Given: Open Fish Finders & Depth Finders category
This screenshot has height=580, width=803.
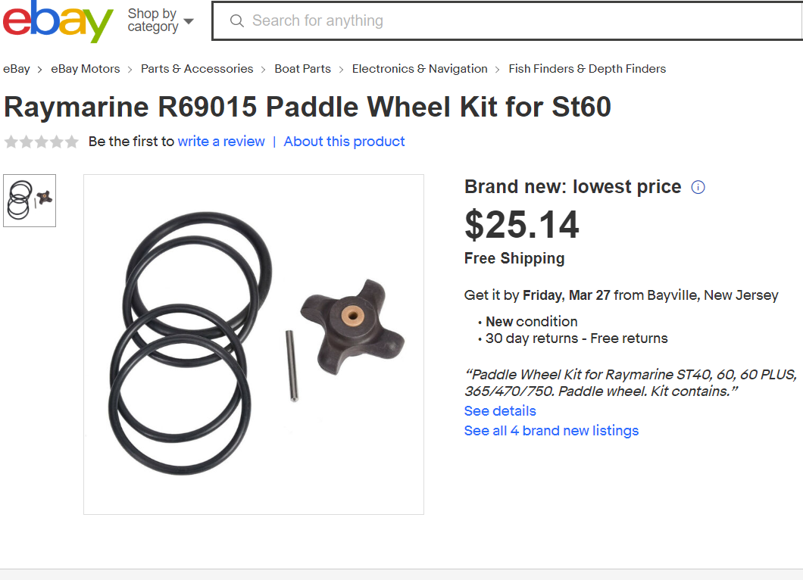Looking at the screenshot, I should point(587,69).
